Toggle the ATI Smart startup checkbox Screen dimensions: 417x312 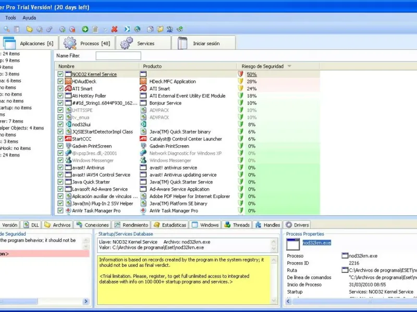(x=60, y=88)
